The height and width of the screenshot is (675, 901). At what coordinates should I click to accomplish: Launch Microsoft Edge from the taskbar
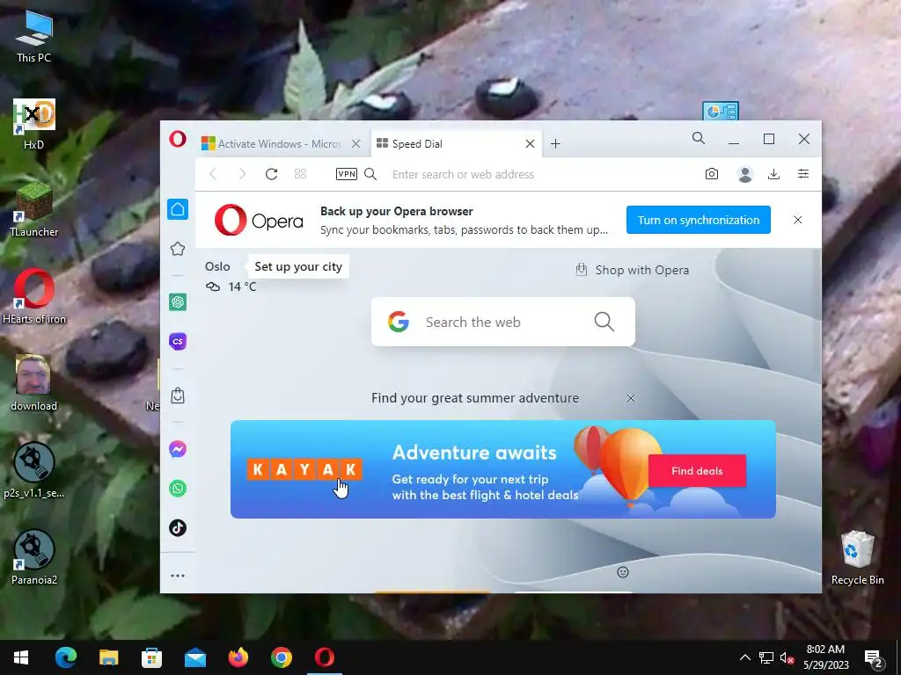(65, 657)
